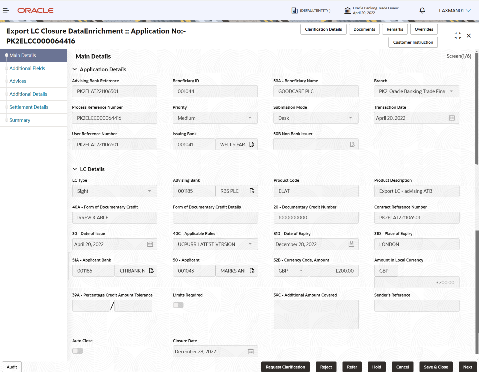The width and height of the screenshot is (480, 372).
Task: Enable the Auto Close toggle
Action: 77,351
